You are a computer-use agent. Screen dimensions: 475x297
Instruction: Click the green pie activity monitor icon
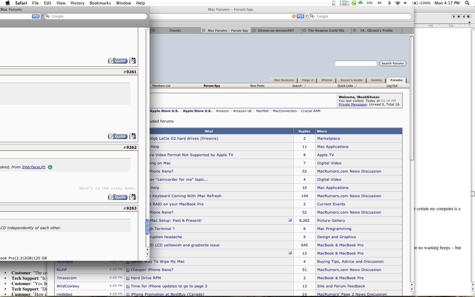click(354, 3)
